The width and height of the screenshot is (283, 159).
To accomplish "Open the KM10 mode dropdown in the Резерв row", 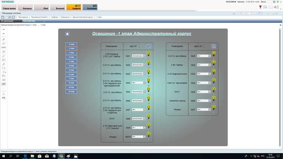I will click(139, 137).
